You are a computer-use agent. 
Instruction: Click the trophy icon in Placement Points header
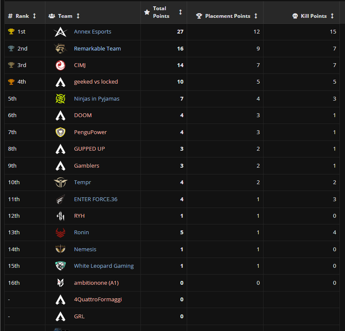(199, 16)
